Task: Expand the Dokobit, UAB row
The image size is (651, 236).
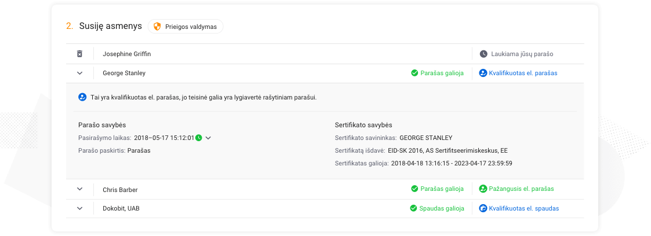Action: pyautogui.click(x=80, y=208)
